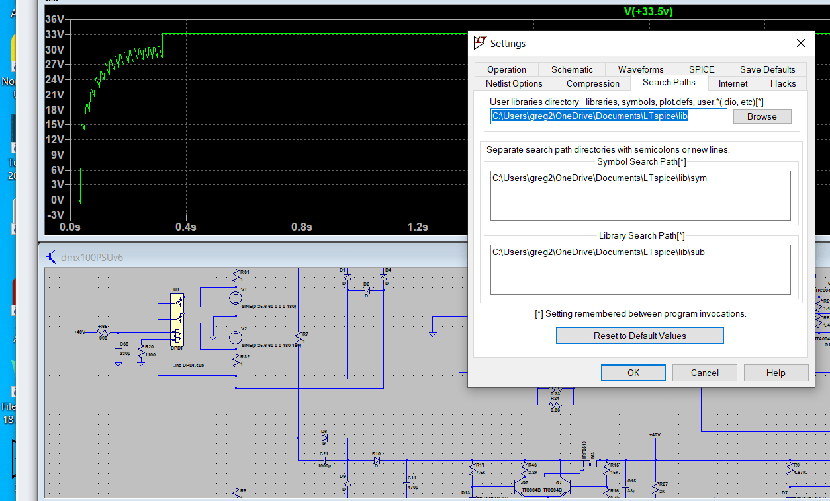Go to the SPICE tab
The height and width of the screenshot is (501, 830).
click(702, 69)
